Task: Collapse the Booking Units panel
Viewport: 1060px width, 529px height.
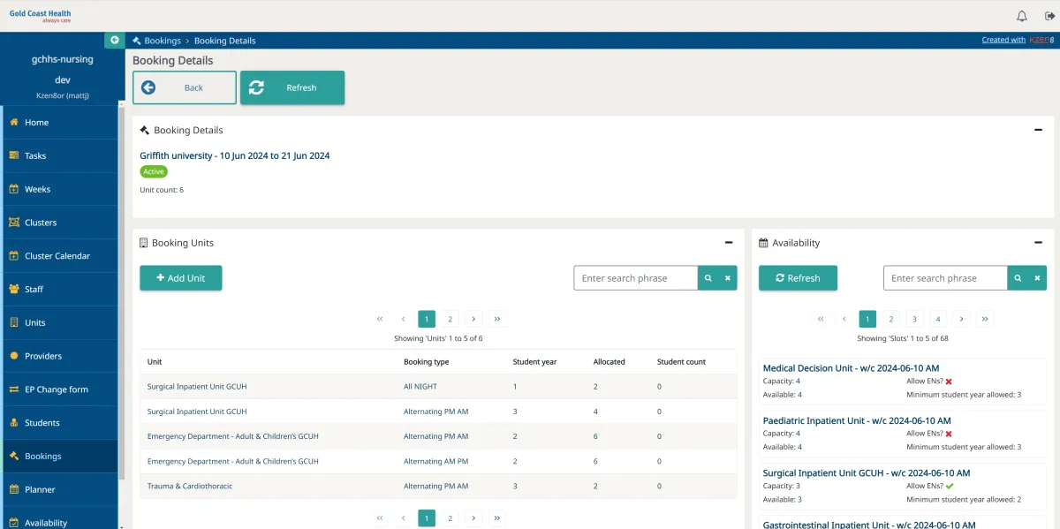Action: 729,243
